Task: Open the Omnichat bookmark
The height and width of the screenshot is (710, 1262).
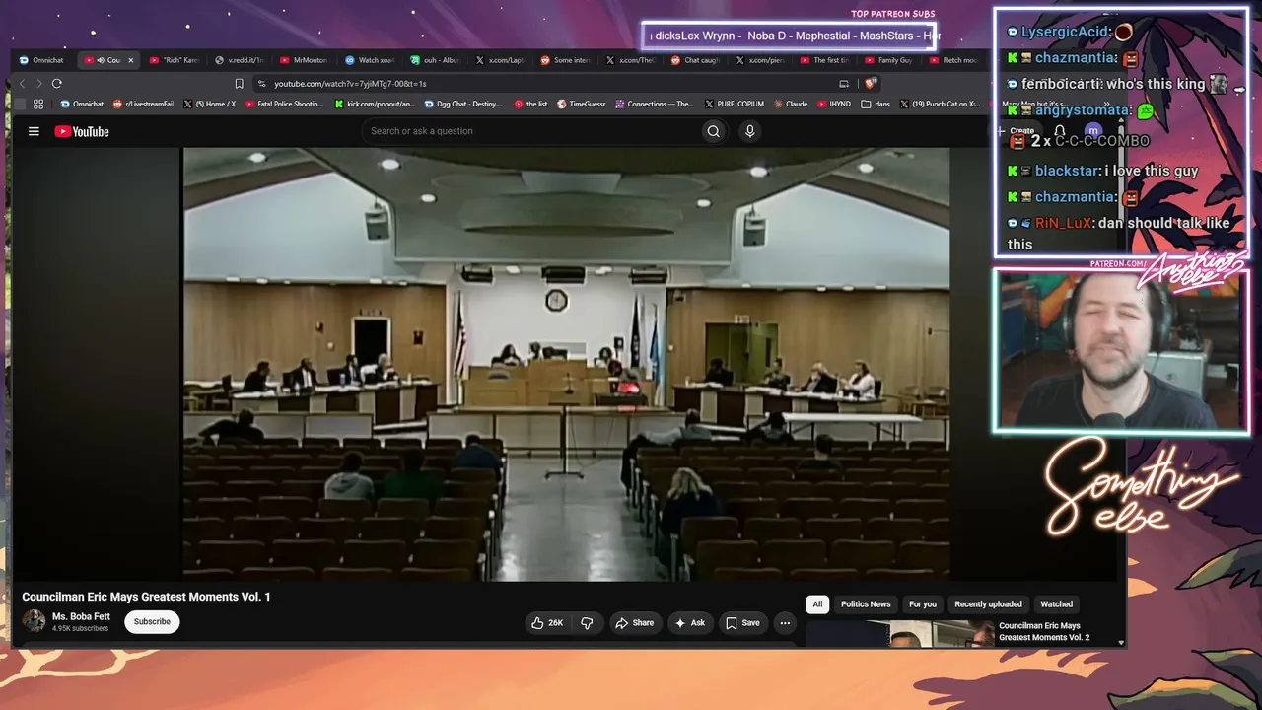Action: 82,104
